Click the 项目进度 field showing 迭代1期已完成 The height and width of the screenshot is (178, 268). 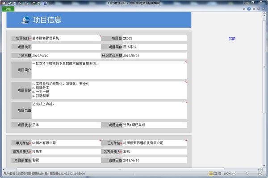tap(155, 125)
